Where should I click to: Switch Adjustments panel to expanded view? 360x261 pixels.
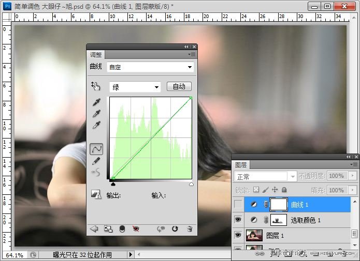pyautogui.click(x=108, y=228)
